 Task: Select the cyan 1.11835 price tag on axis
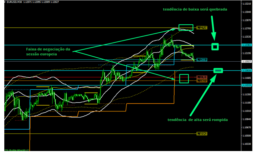(x=246, y=71)
